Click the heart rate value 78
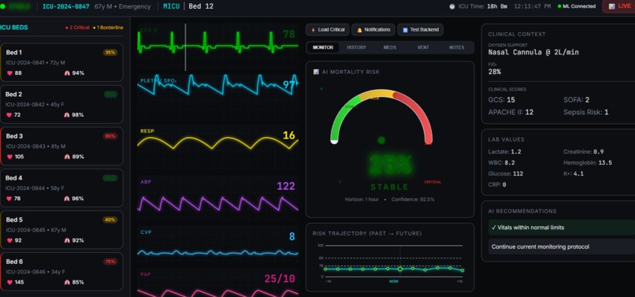635x297 pixels. [289, 35]
